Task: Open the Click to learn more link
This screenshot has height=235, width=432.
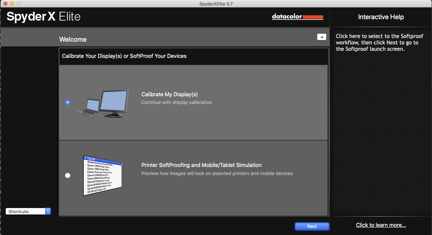Action: point(381,225)
